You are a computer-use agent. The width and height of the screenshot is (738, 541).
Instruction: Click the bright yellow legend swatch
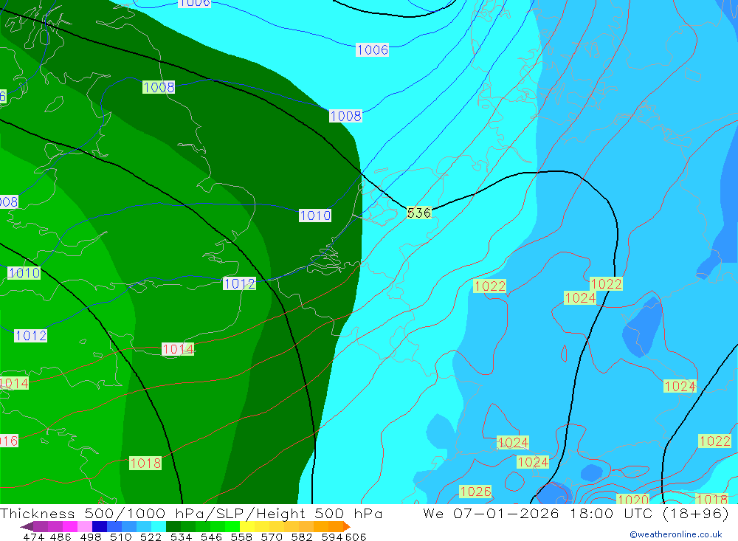coord(247,526)
